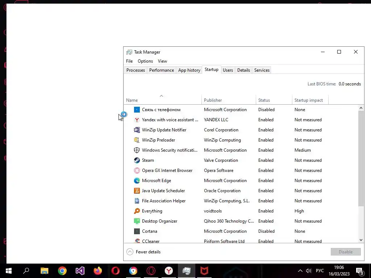Screen dimensions: 371x278
Task: Click 'Opera Software' publisher cell
Action: 218,171
